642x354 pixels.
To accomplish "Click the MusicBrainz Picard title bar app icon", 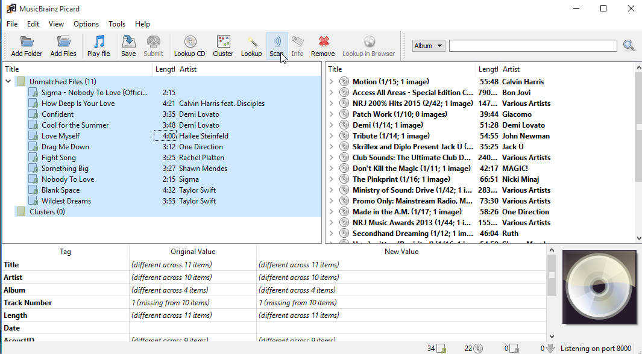I will click(x=11, y=8).
